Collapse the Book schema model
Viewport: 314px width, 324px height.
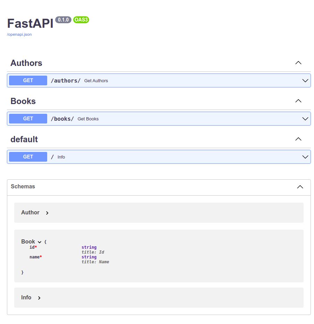[40, 242]
